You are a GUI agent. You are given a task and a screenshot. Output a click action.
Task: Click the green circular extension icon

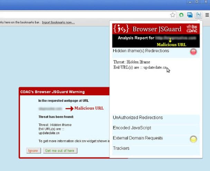pos(181,15)
